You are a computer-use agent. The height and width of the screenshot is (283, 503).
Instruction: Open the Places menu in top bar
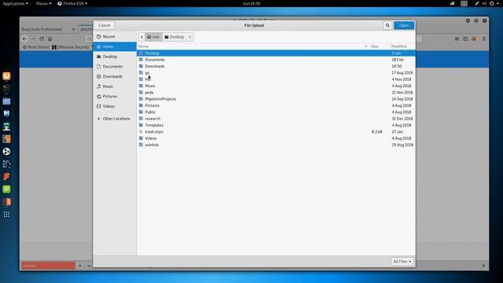[44, 3]
